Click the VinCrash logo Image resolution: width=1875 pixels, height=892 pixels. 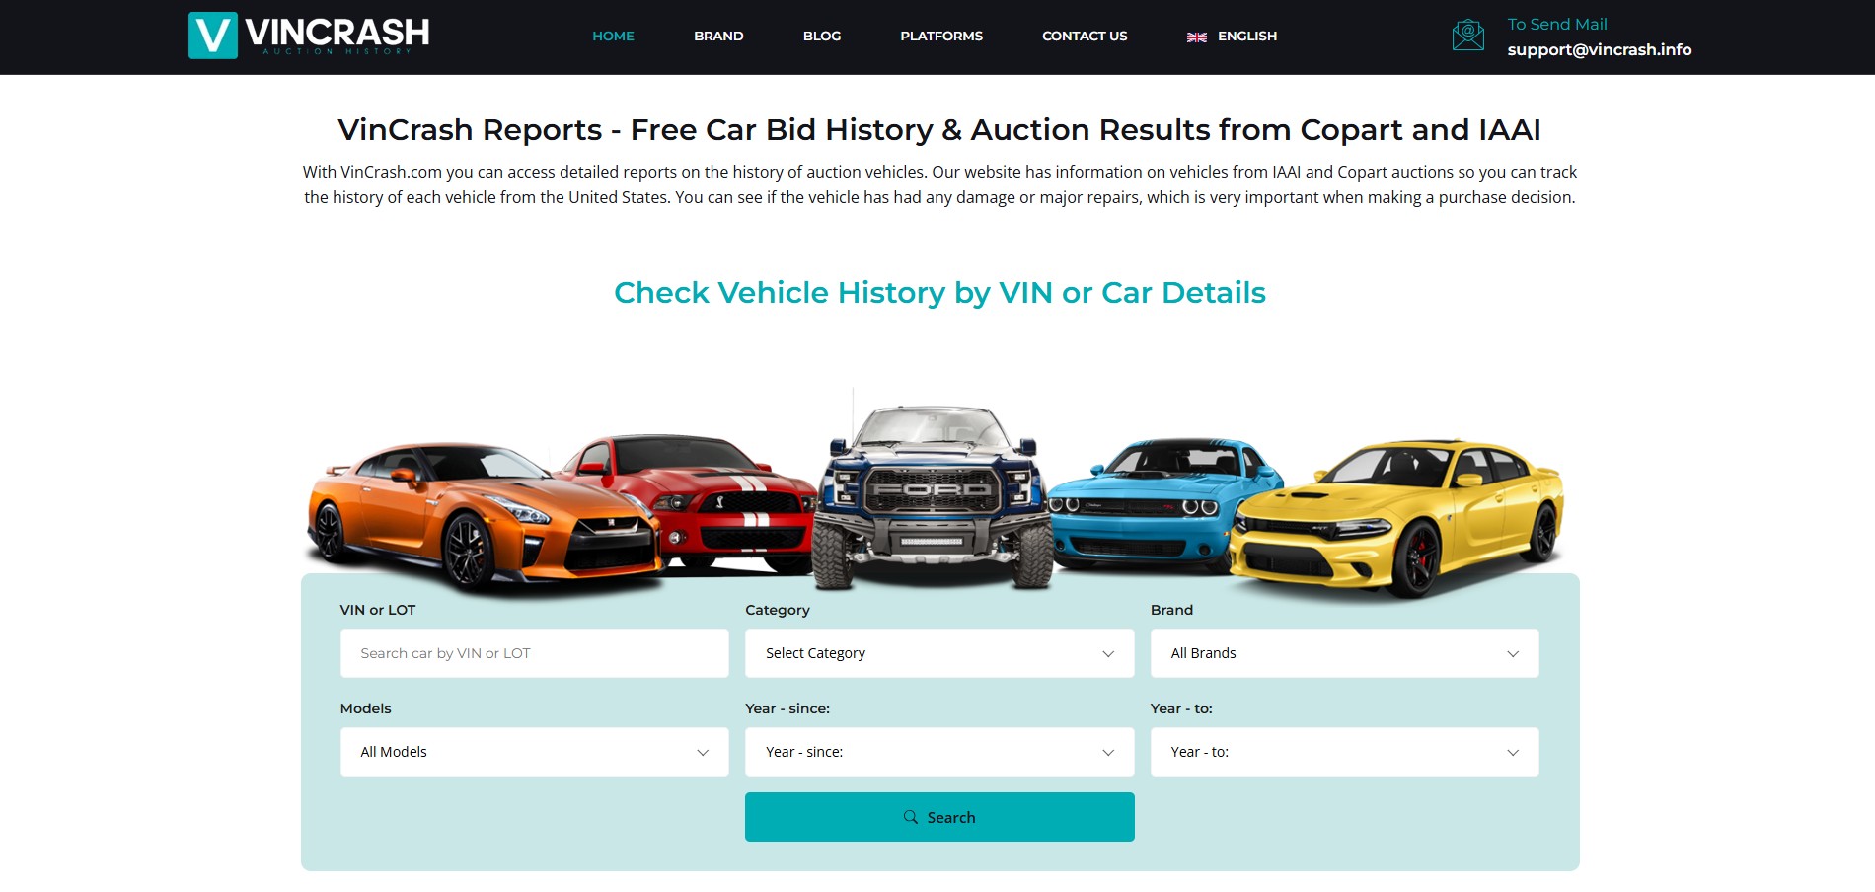(309, 36)
